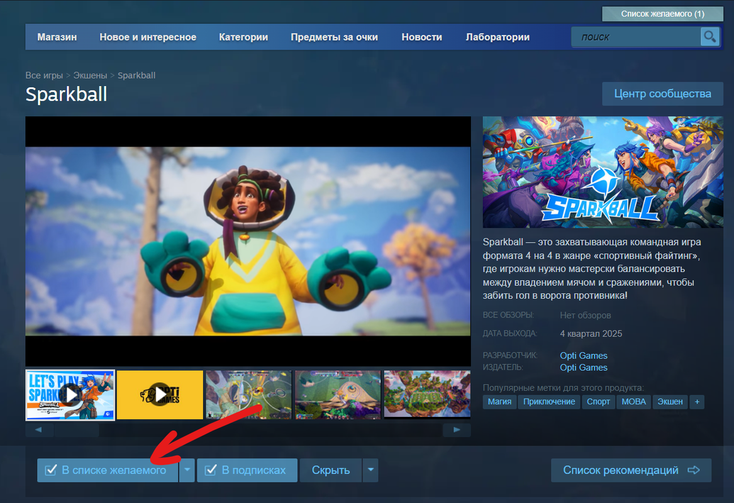Open Sparkball breadcrumb link
Viewport: 734px width, 503px height.
(136, 75)
